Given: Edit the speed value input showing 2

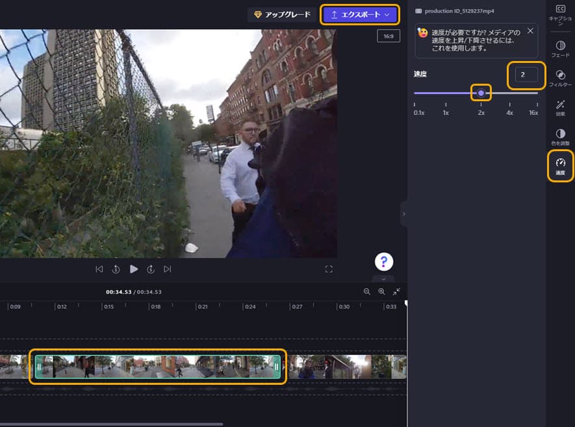Looking at the screenshot, I should [x=525, y=75].
